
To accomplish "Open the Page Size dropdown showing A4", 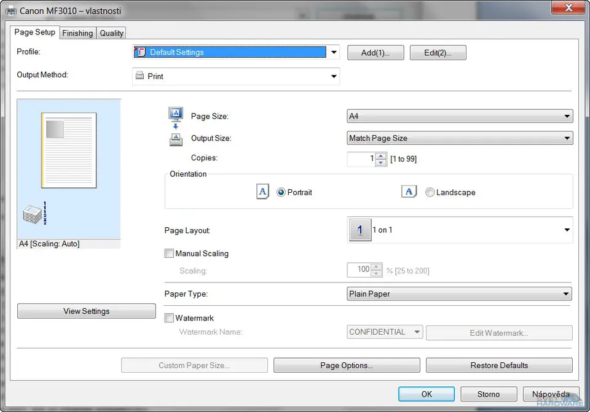I will (x=460, y=116).
